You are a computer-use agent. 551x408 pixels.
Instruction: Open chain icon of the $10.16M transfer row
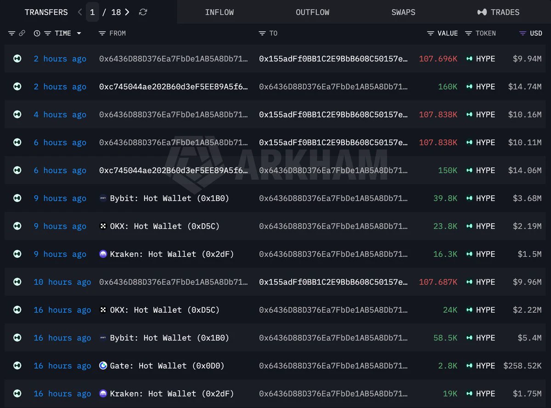point(17,115)
